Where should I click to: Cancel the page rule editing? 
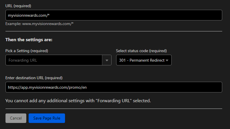(16, 118)
